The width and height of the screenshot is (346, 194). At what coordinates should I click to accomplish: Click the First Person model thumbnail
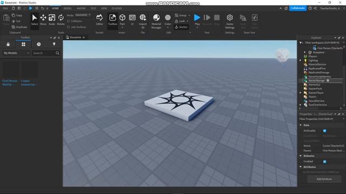coord(11,70)
